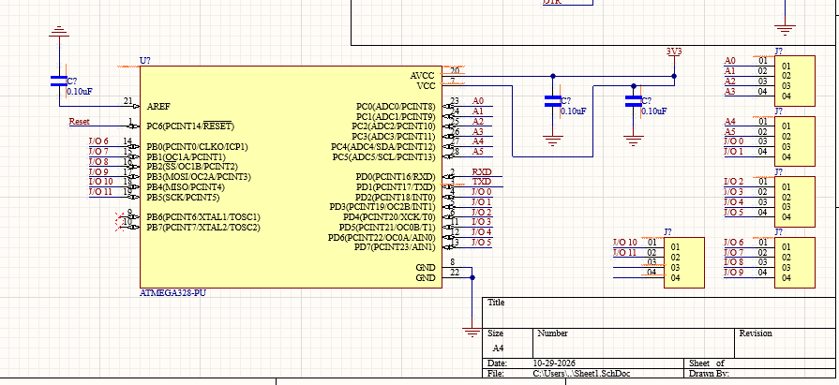Viewport: 839px width, 385px height.
Task: Click the PC4(ADC4/SDA/PCINT12) pin name
Action: pos(383,146)
